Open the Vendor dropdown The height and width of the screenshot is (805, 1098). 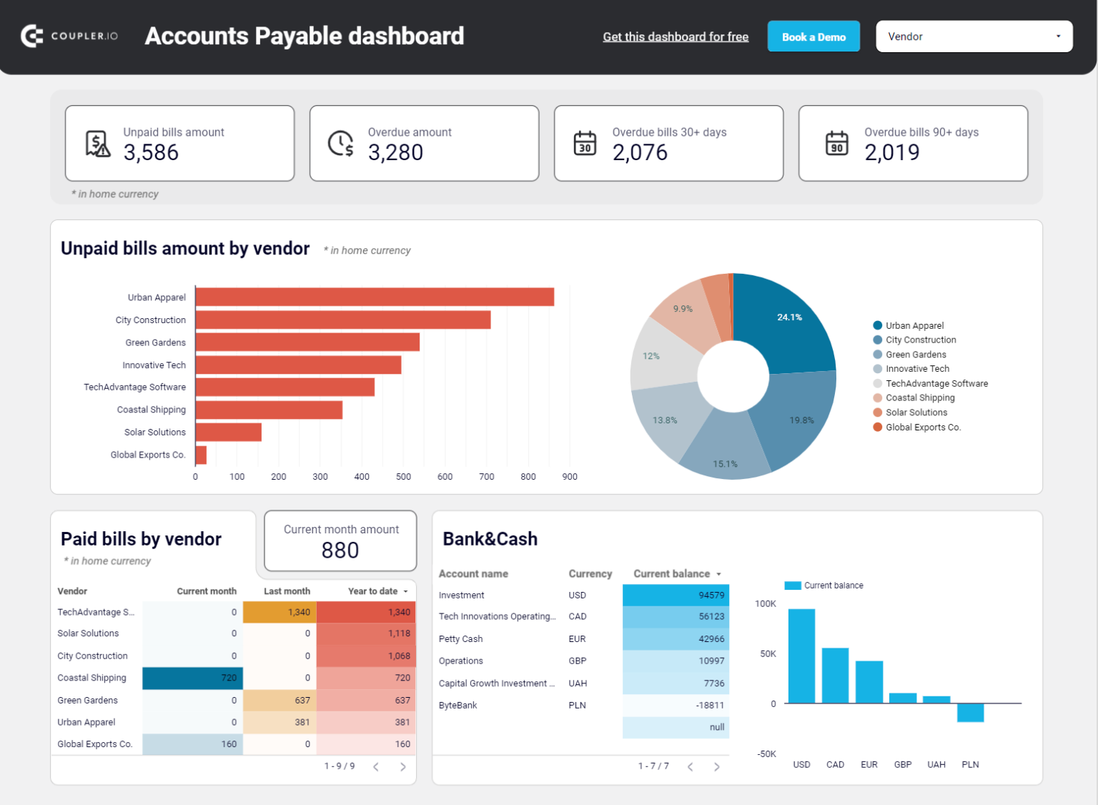(x=974, y=36)
